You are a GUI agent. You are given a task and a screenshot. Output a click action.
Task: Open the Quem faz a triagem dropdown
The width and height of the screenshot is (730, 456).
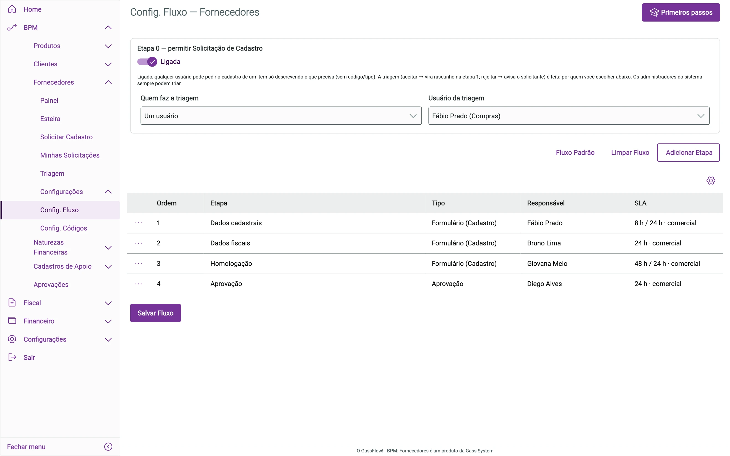[x=281, y=116]
